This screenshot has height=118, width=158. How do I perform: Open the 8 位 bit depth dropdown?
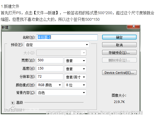click(75, 85)
